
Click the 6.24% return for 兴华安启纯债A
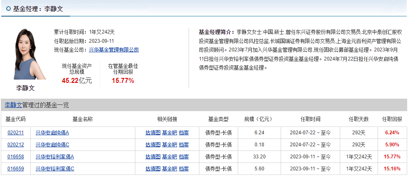click(x=392, y=133)
